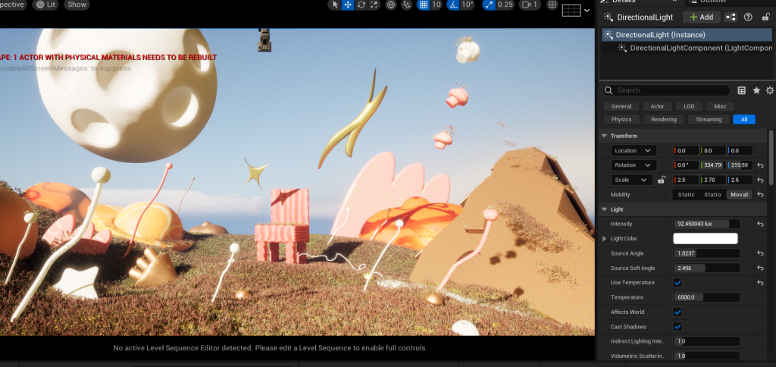Toggle the Scale ratio lock

[661, 180]
